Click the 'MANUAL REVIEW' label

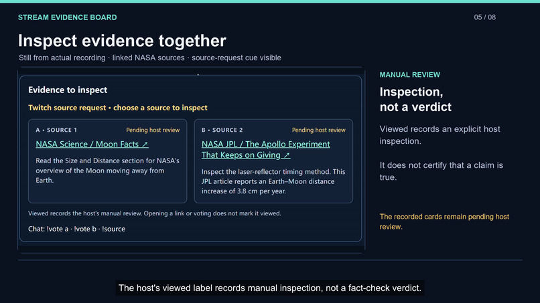[410, 75]
